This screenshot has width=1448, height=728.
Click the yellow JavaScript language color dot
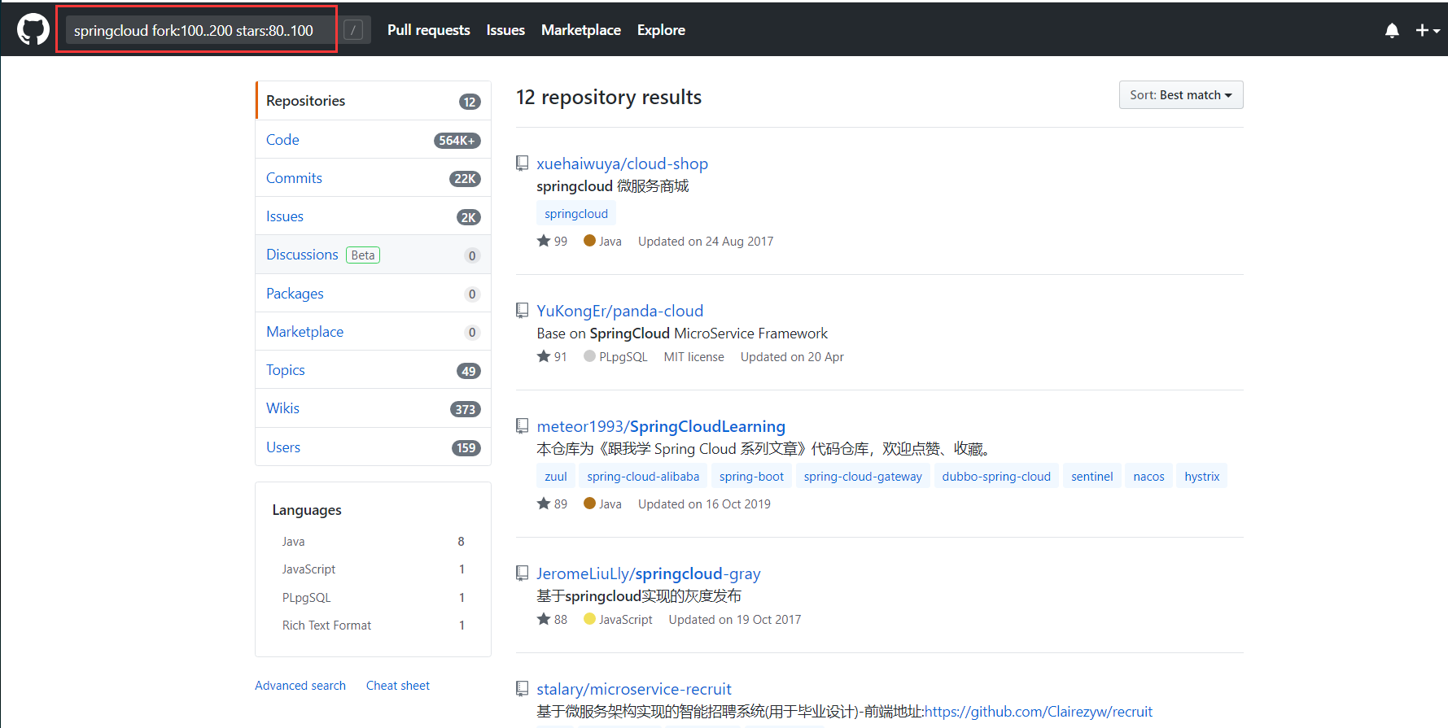589,619
